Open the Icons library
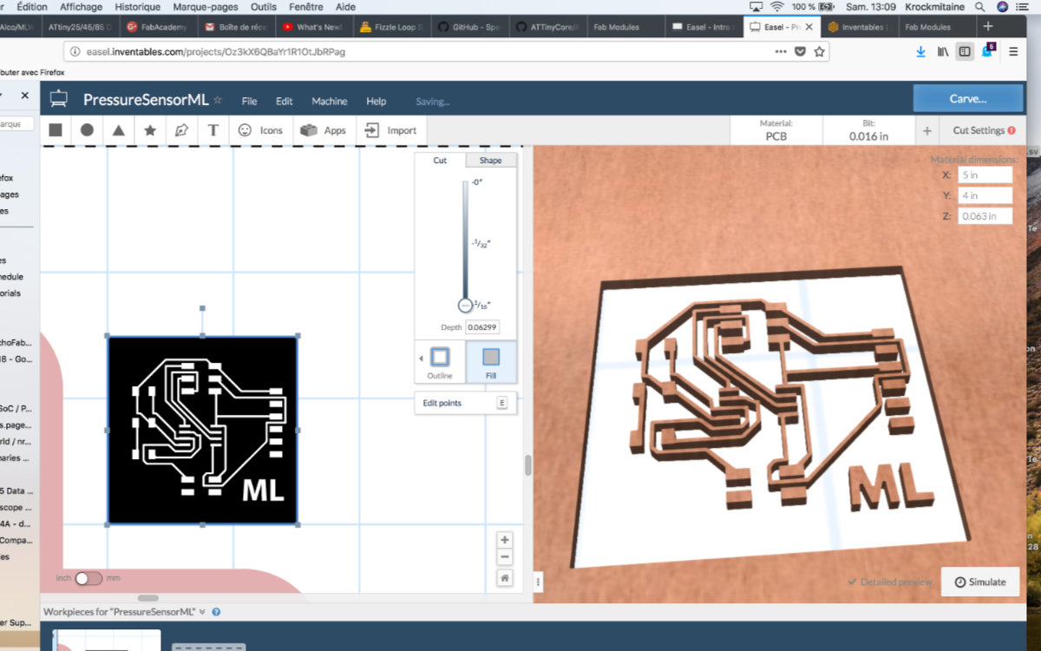The image size is (1041, 651). (x=260, y=130)
